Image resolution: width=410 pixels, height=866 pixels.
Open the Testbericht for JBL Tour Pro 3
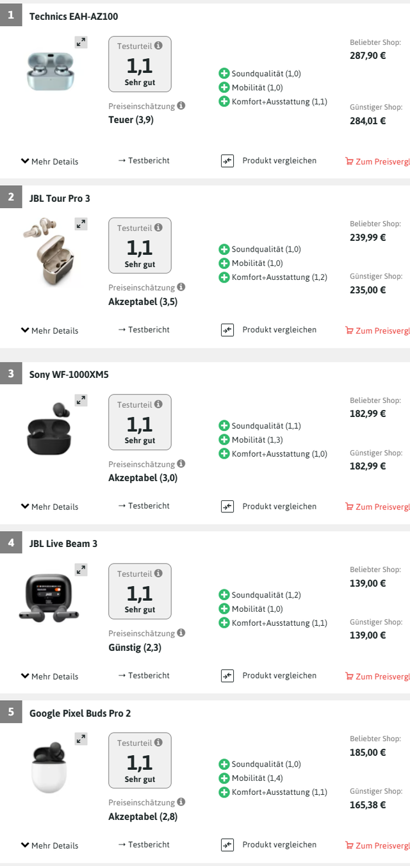(144, 330)
